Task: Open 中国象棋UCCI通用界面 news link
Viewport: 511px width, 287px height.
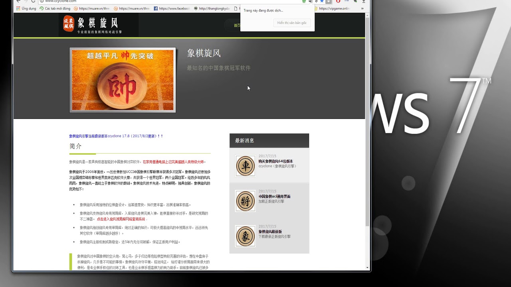Action: coord(274,197)
